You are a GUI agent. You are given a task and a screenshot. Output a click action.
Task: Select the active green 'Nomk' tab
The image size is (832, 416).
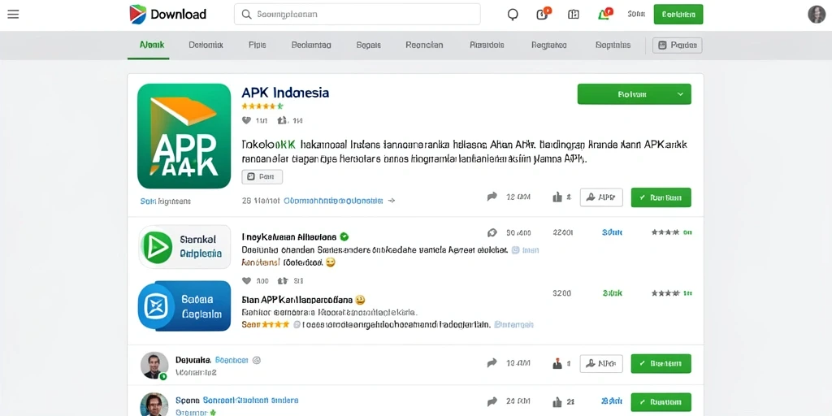tap(152, 45)
